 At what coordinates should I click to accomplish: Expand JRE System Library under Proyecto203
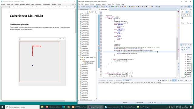(x=81, y=58)
